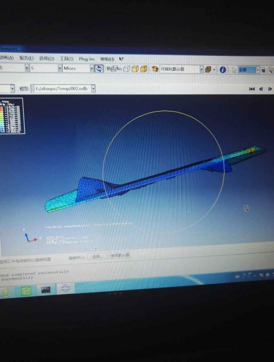This screenshot has width=274, height=362.
Task: Click the icon right of 全部 dropdown
Action: [x=263, y=70]
